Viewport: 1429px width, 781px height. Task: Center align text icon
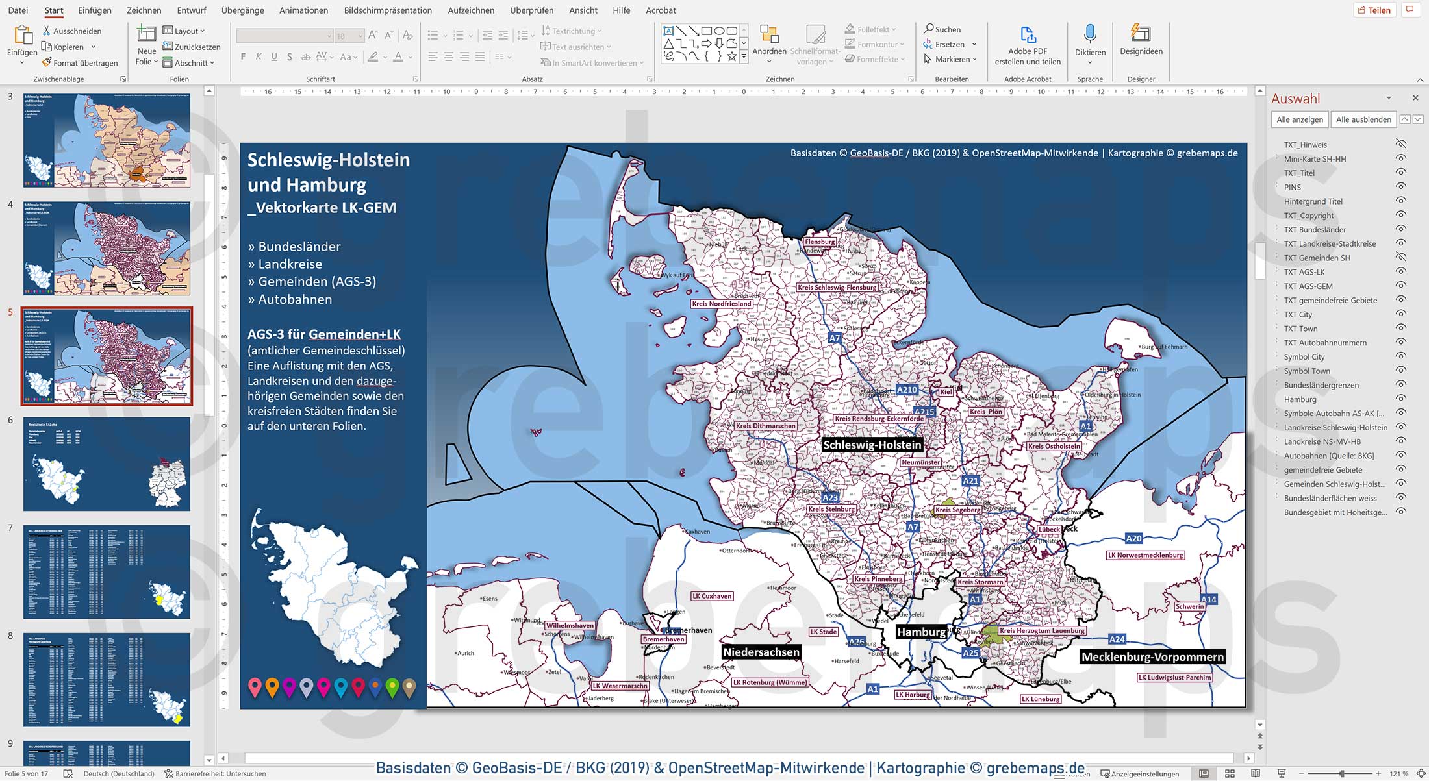pos(449,57)
